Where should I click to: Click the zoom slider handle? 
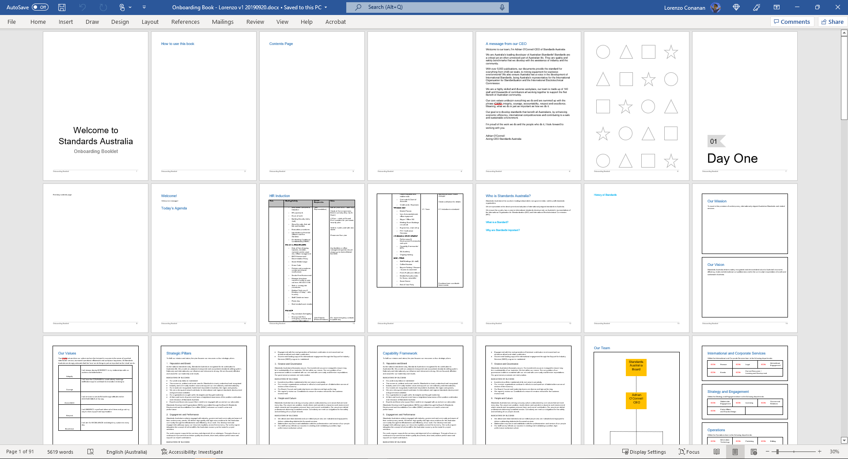tap(777, 452)
